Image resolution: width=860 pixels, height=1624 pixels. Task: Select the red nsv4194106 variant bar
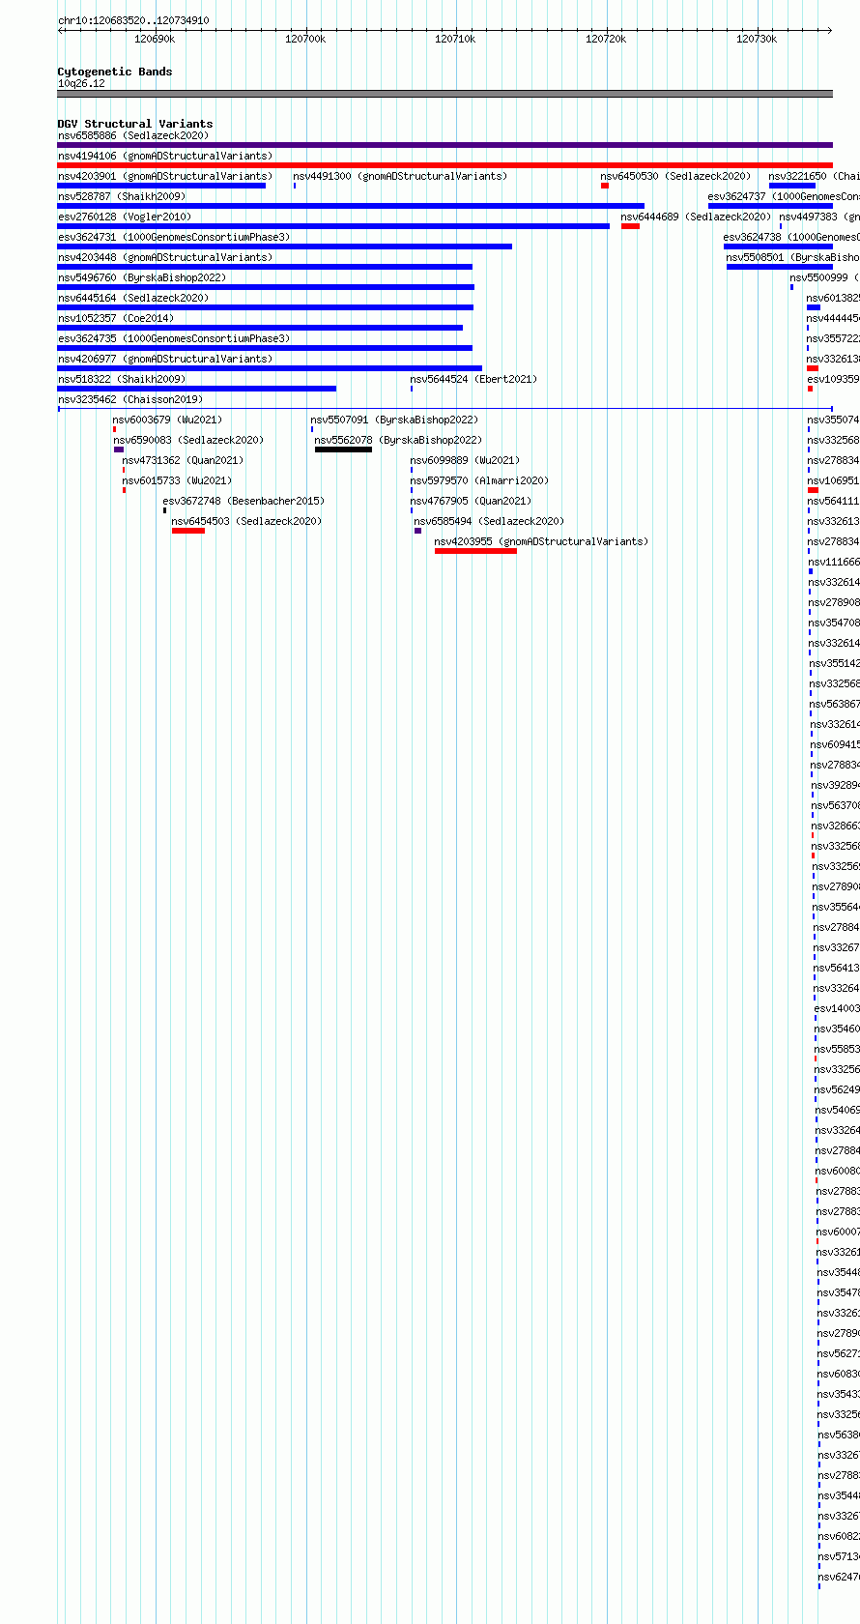pos(444,165)
